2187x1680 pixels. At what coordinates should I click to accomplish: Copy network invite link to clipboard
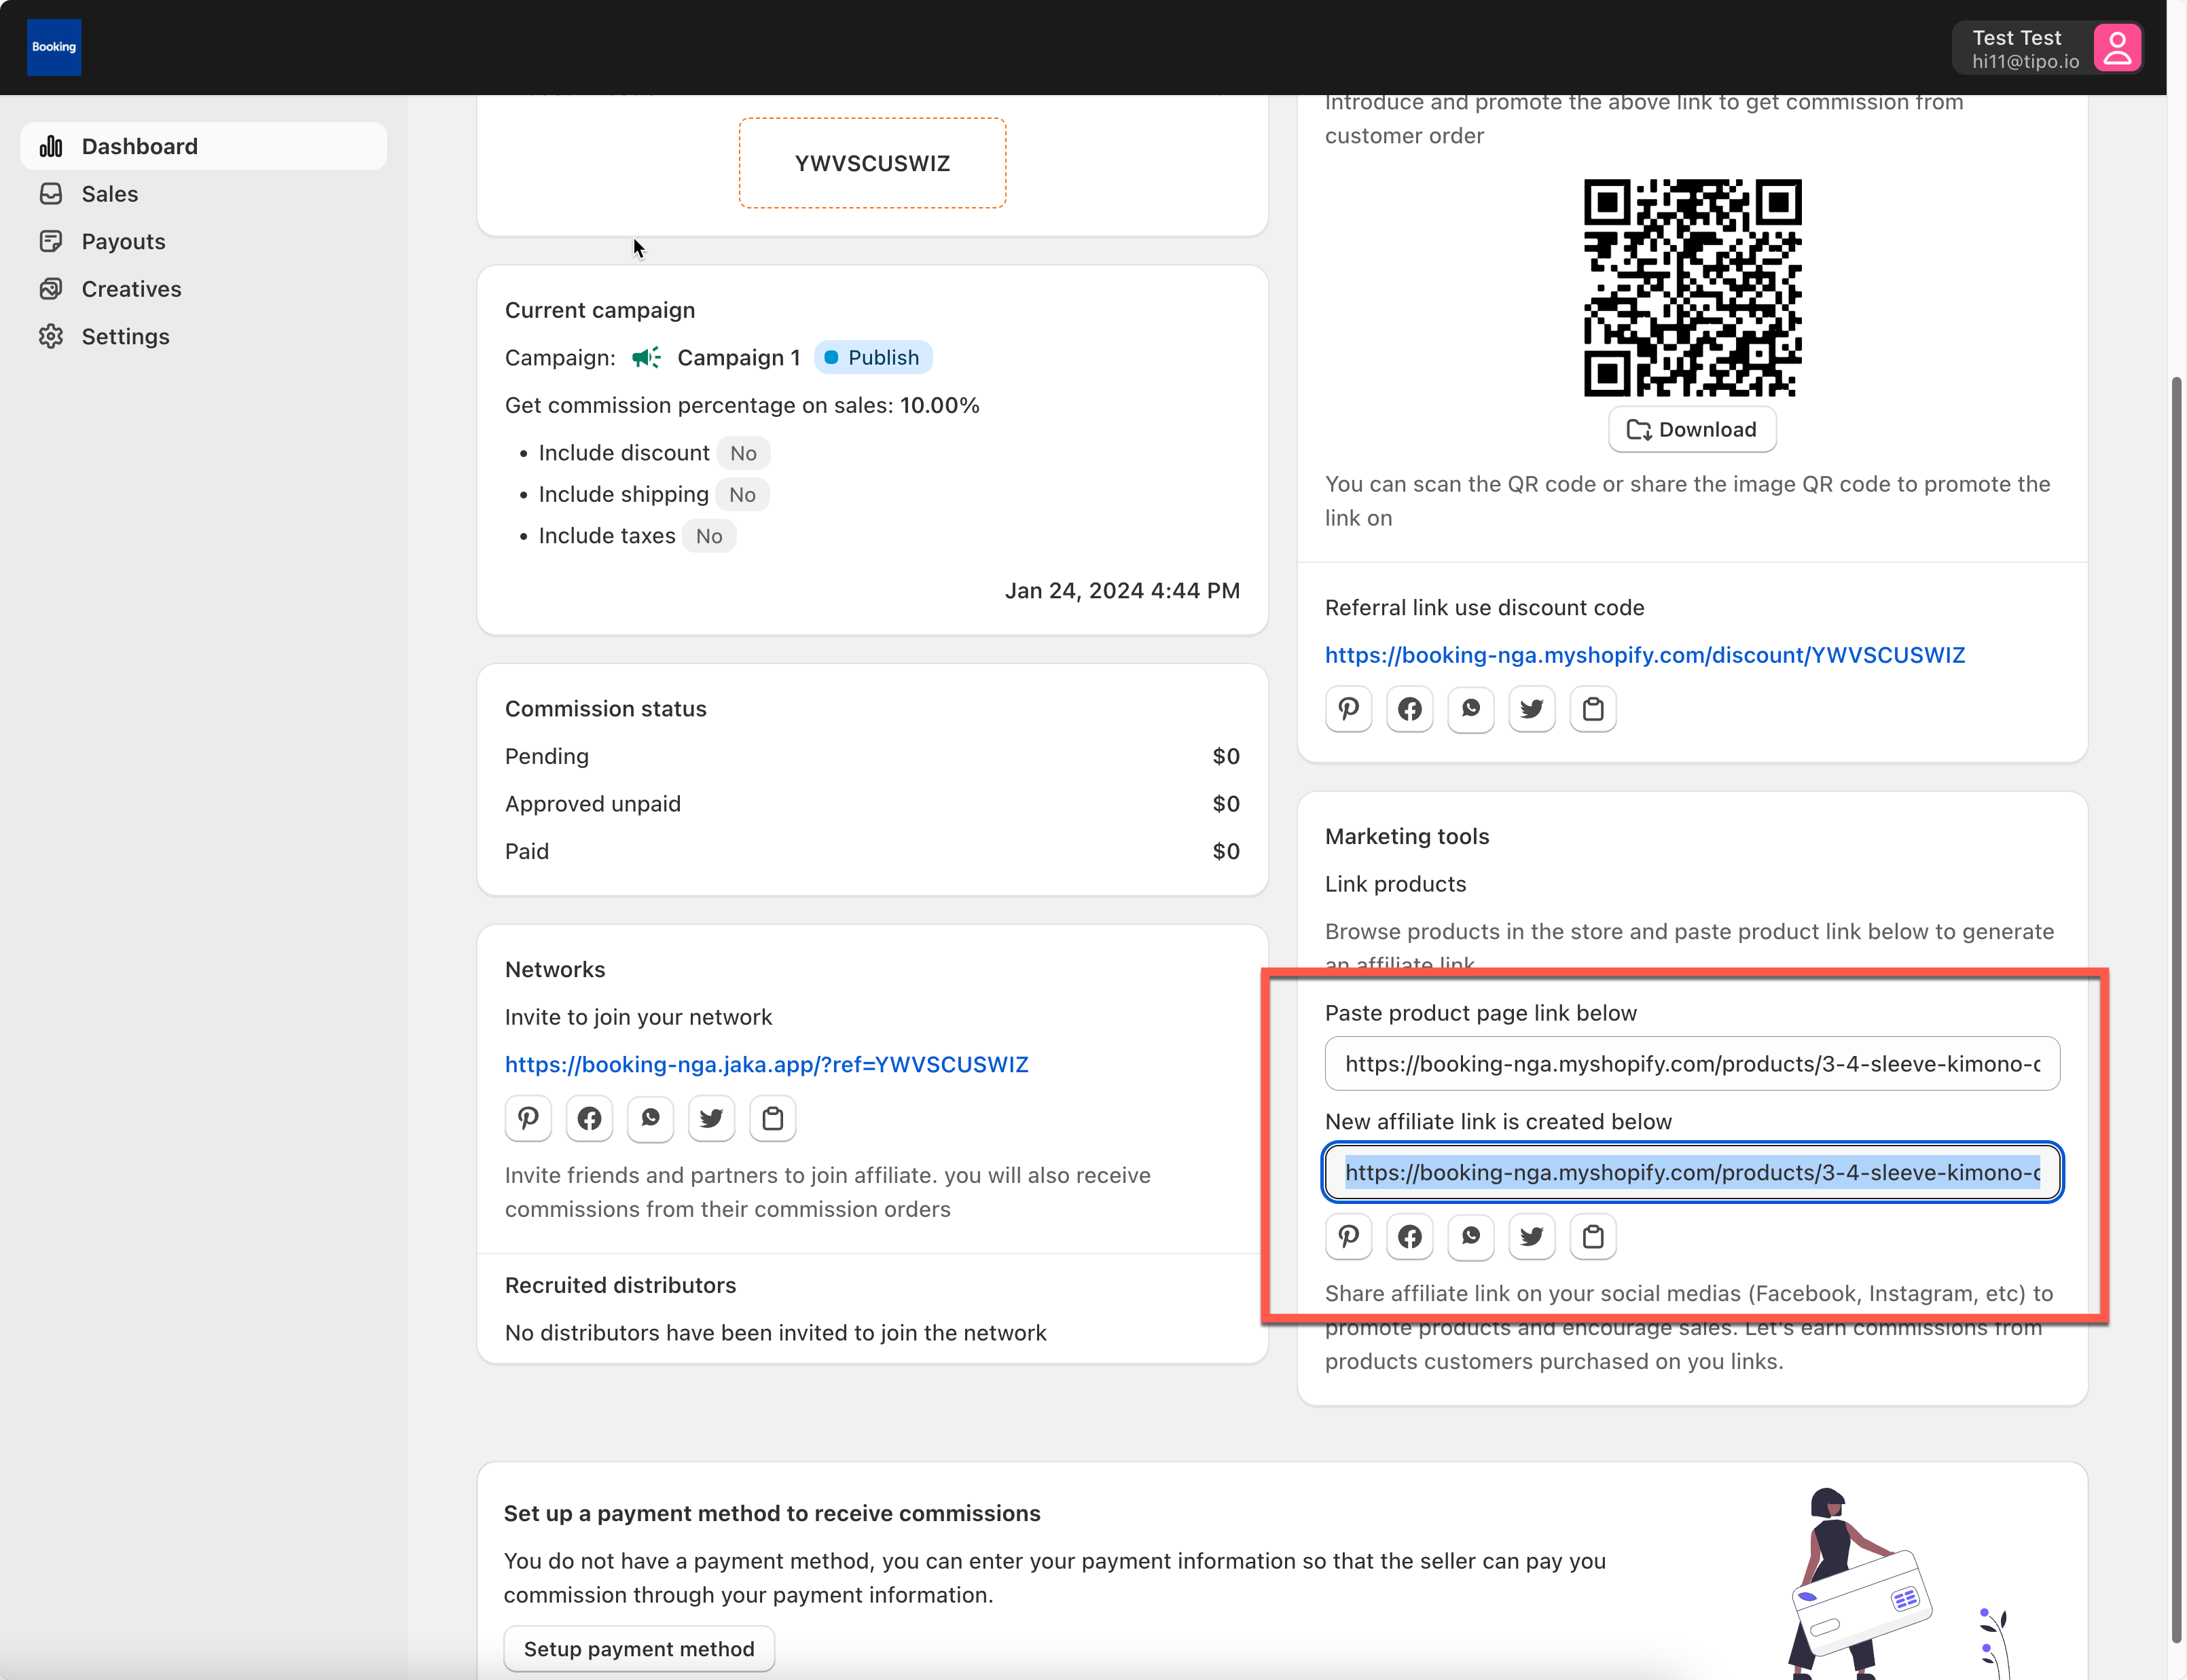(x=772, y=1118)
